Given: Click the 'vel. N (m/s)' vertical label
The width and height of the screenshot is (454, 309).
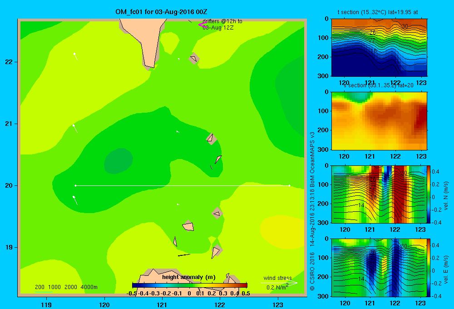Looking at the screenshot, I should point(446,196).
